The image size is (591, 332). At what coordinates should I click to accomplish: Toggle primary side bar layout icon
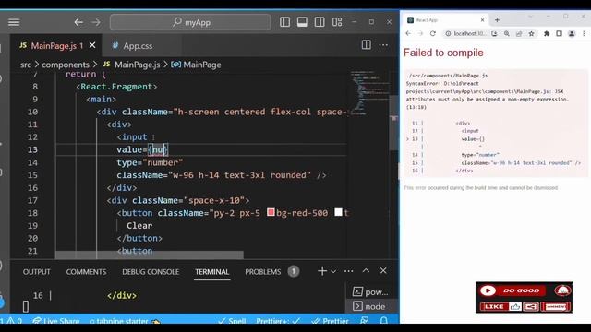[285, 22]
